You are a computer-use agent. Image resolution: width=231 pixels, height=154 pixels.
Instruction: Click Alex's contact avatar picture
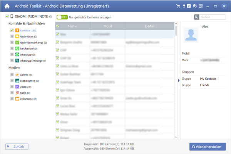(191, 35)
